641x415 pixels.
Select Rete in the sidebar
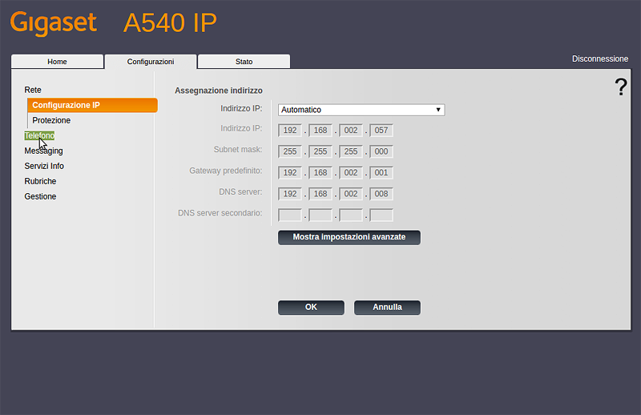[33, 90]
